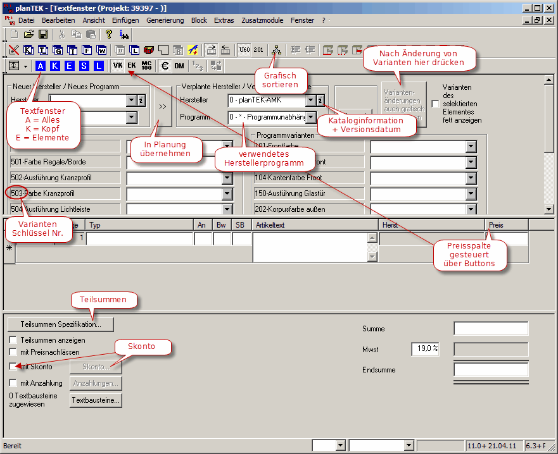Enable the Teilsummen anzeigen checkbox
The width and height of the screenshot is (558, 454).
[13, 340]
